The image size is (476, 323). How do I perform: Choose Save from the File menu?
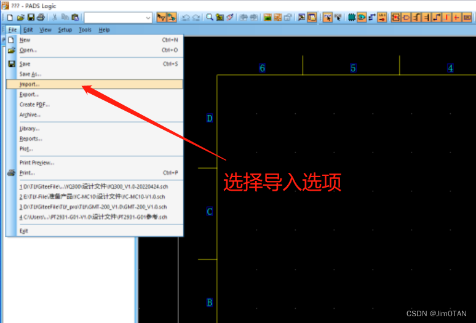pos(95,64)
